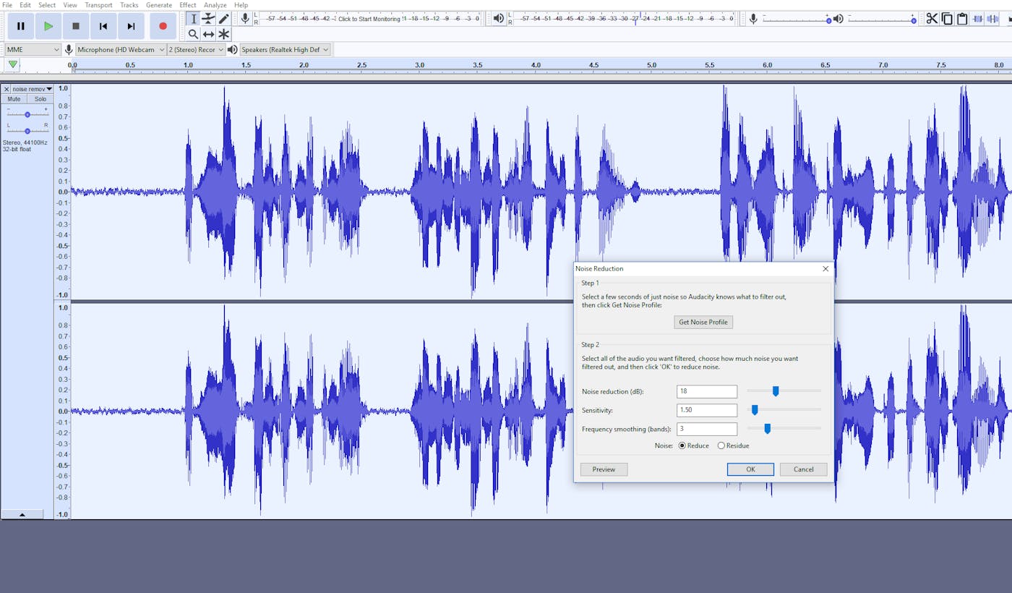Click the playback volume slider knob
The image size is (1012, 593).
point(914,20)
